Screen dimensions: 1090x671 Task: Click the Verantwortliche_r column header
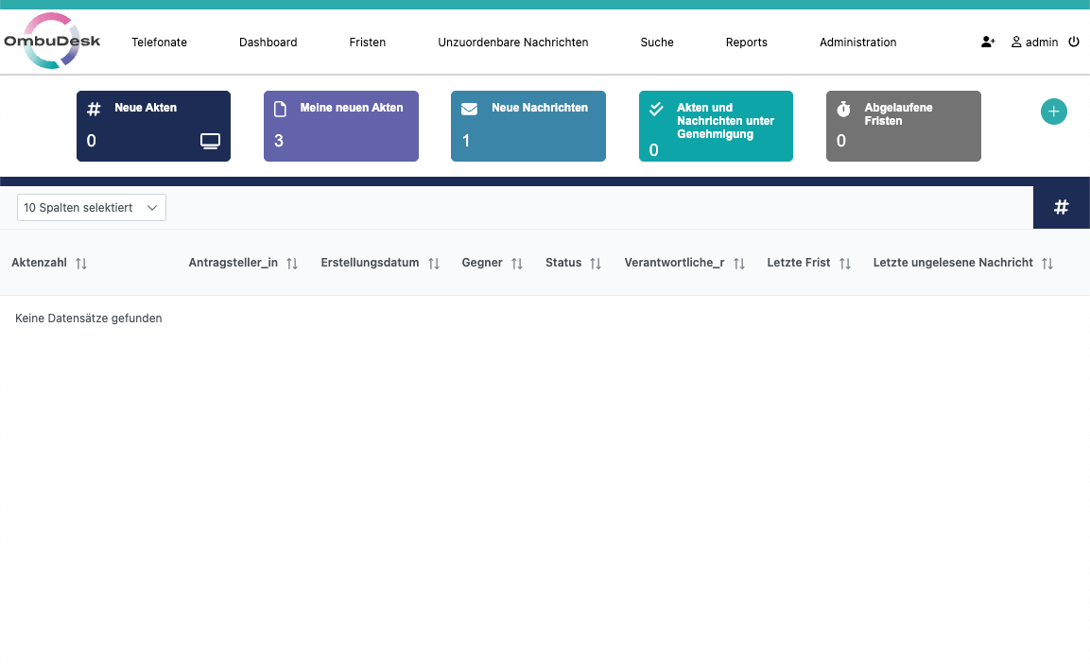[x=674, y=263]
